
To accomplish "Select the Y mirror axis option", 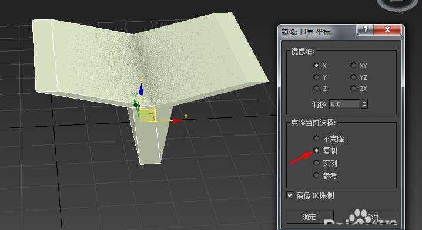I will 316,77.
